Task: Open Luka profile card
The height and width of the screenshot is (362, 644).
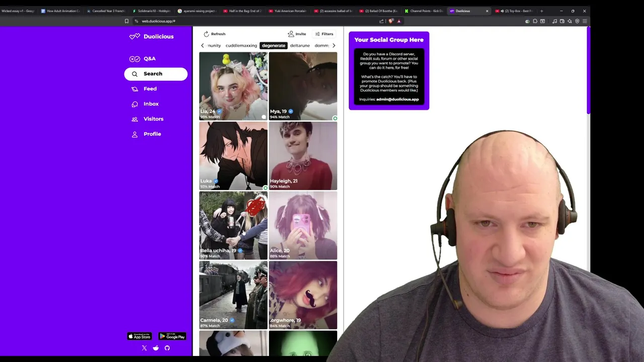Action: 233,155
